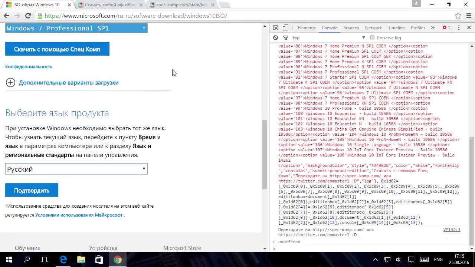The image size is (475, 267).
Task: Switch to the Timeline tab
Action: 396,28
